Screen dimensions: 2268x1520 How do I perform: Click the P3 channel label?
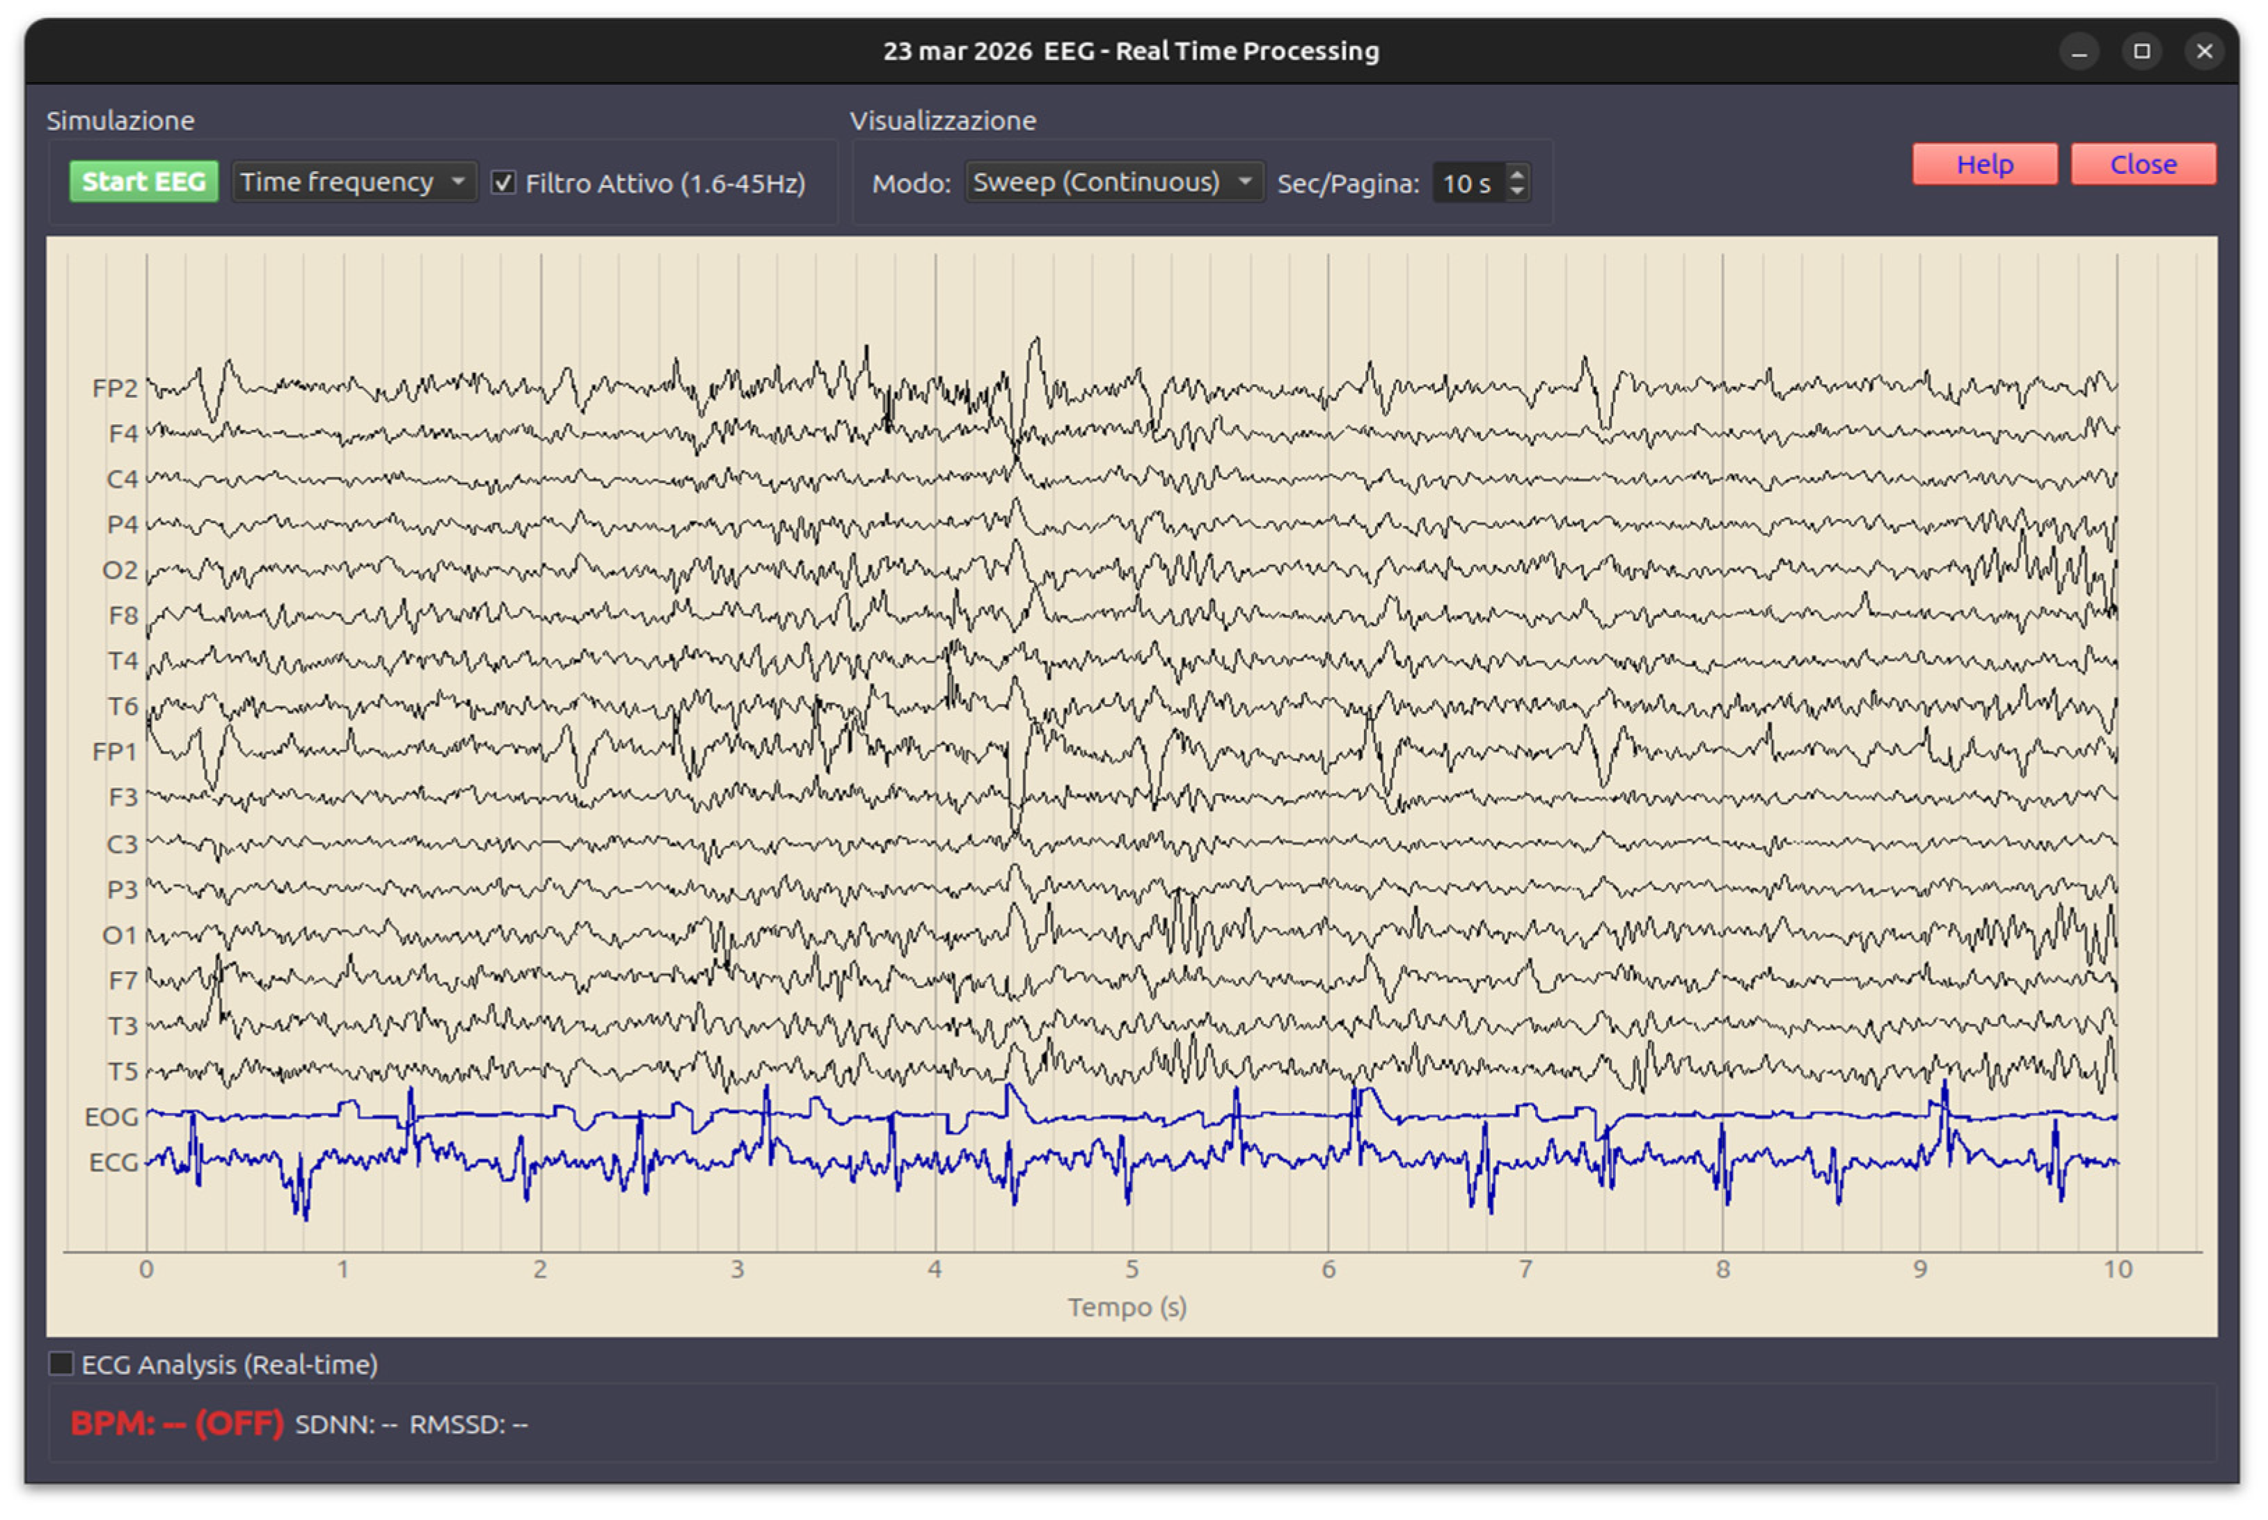(x=122, y=890)
